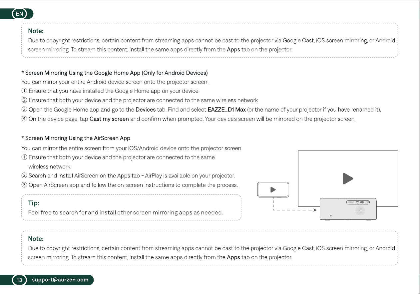420x294 pixels.
Task: Click the page number 13 badge
Action: coord(20,280)
